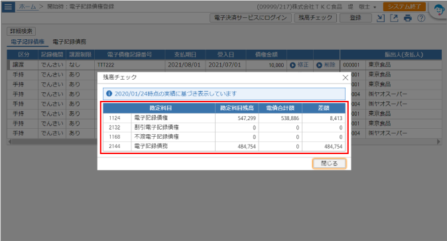Click the 547,299 balance value
The height and width of the screenshot is (241, 447).
[x=247, y=118]
